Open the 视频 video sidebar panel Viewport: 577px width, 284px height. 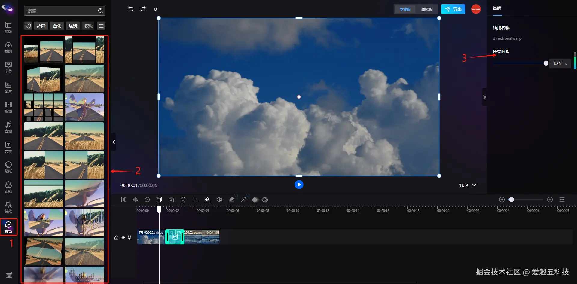[x=8, y=107]
